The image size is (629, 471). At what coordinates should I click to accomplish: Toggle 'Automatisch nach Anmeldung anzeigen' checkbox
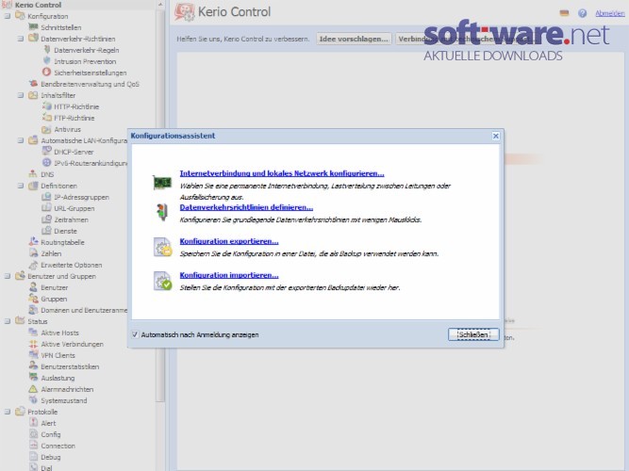click(x=135, y=334)
